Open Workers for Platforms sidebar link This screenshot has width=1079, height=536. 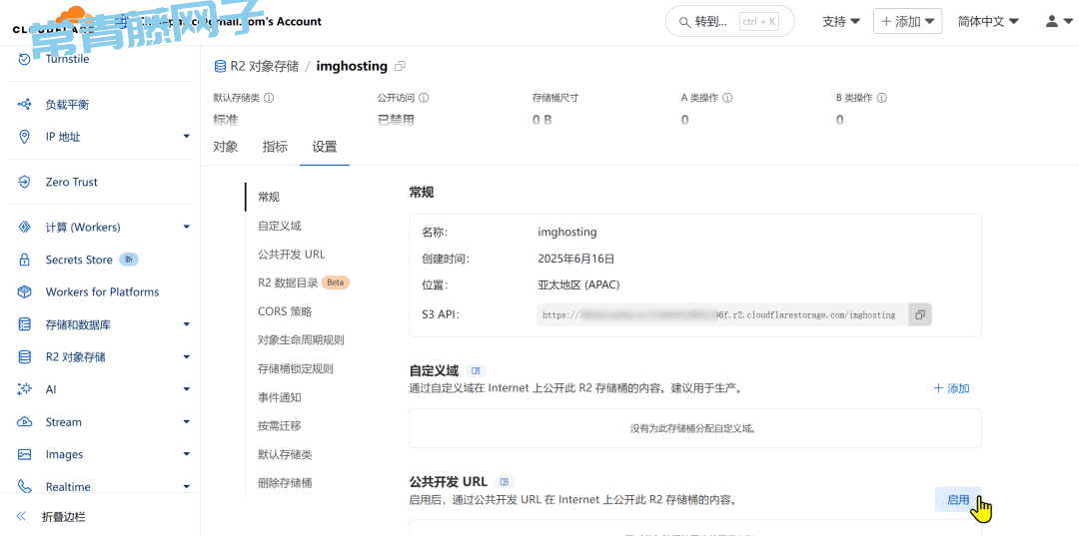[x=102, y=292]
